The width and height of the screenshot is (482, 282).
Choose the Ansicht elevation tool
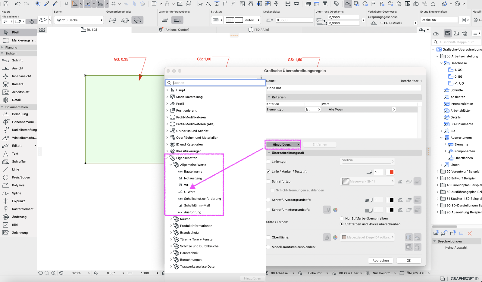pyautogui.click(x=18, y=68)
